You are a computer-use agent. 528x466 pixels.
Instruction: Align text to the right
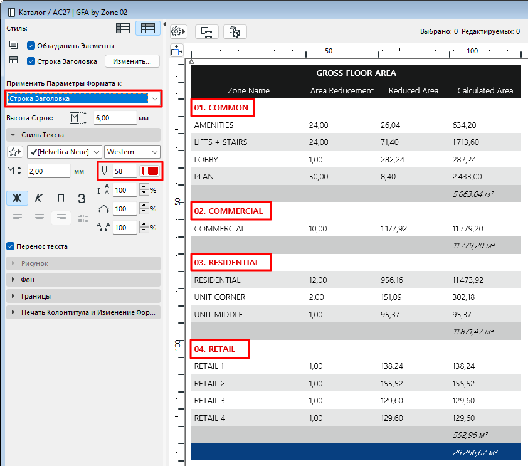point(61,218)
